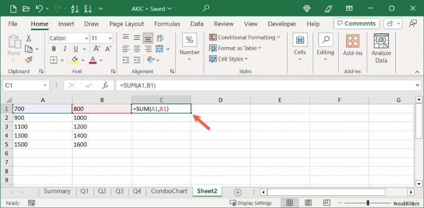Open the File menu
This screenshot has height=208, width=424.
point(13,24)
